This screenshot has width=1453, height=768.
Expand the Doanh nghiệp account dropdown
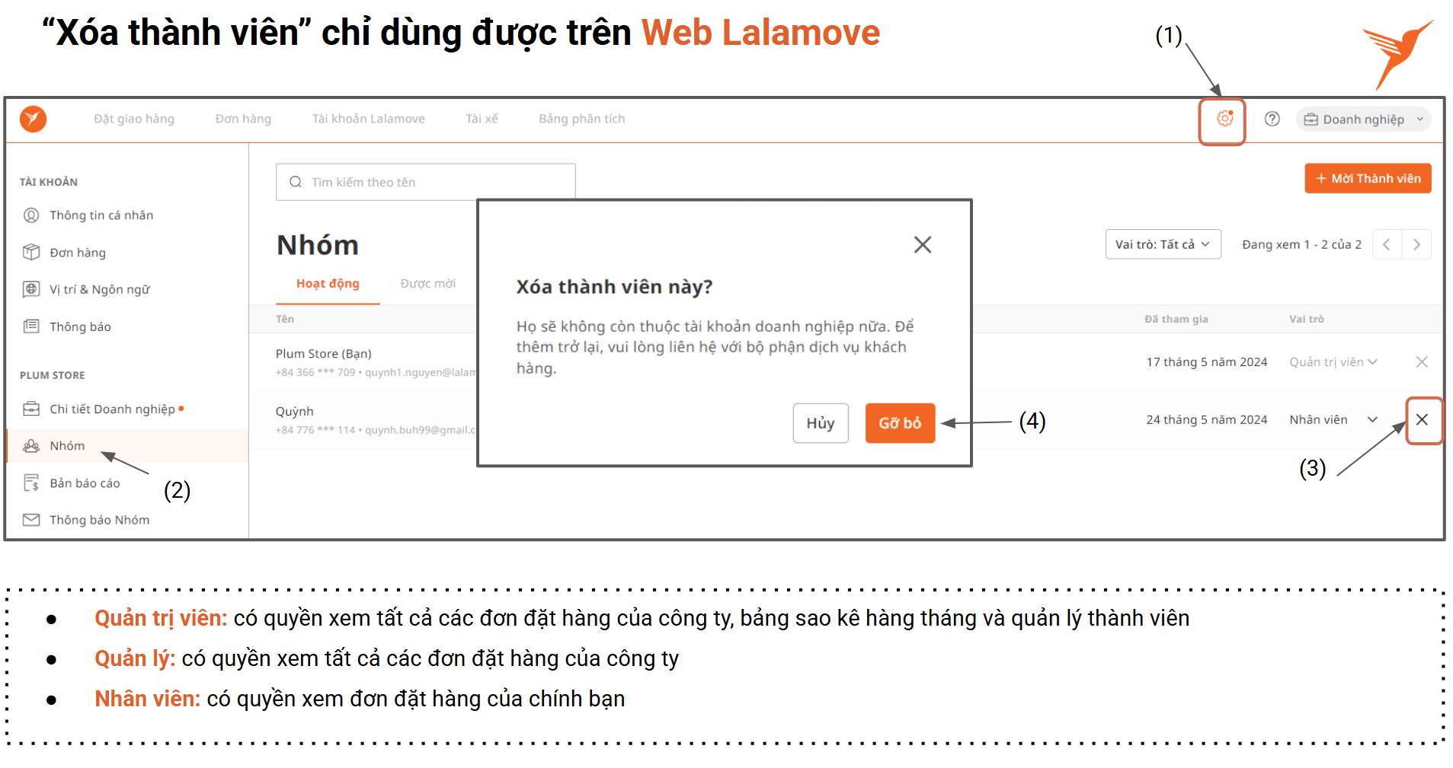point(1362,120)
